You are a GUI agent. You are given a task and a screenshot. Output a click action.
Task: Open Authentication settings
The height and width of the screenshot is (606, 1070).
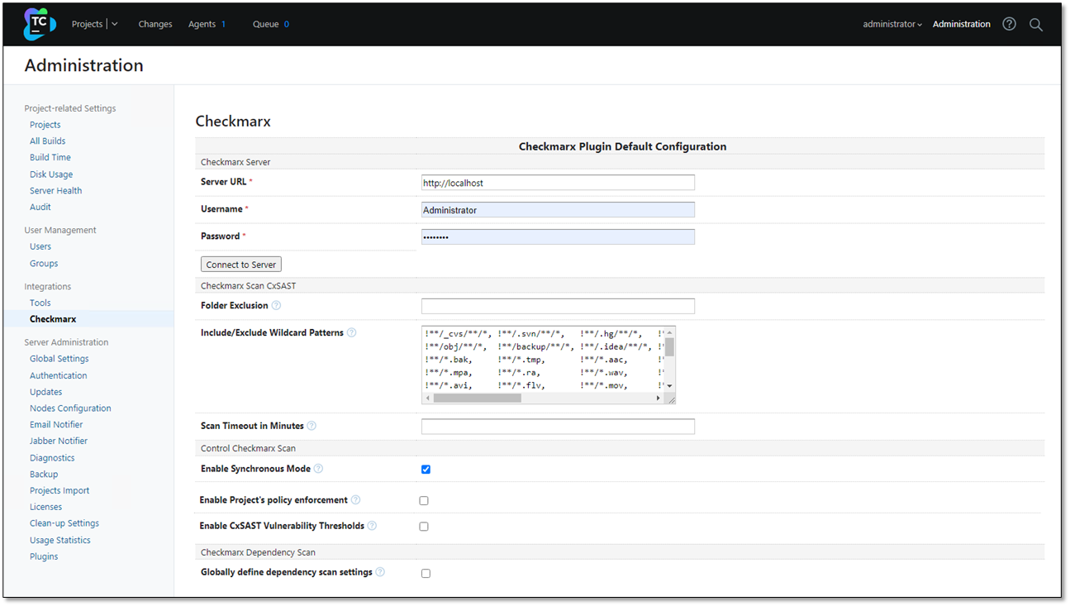click(59, 375)
